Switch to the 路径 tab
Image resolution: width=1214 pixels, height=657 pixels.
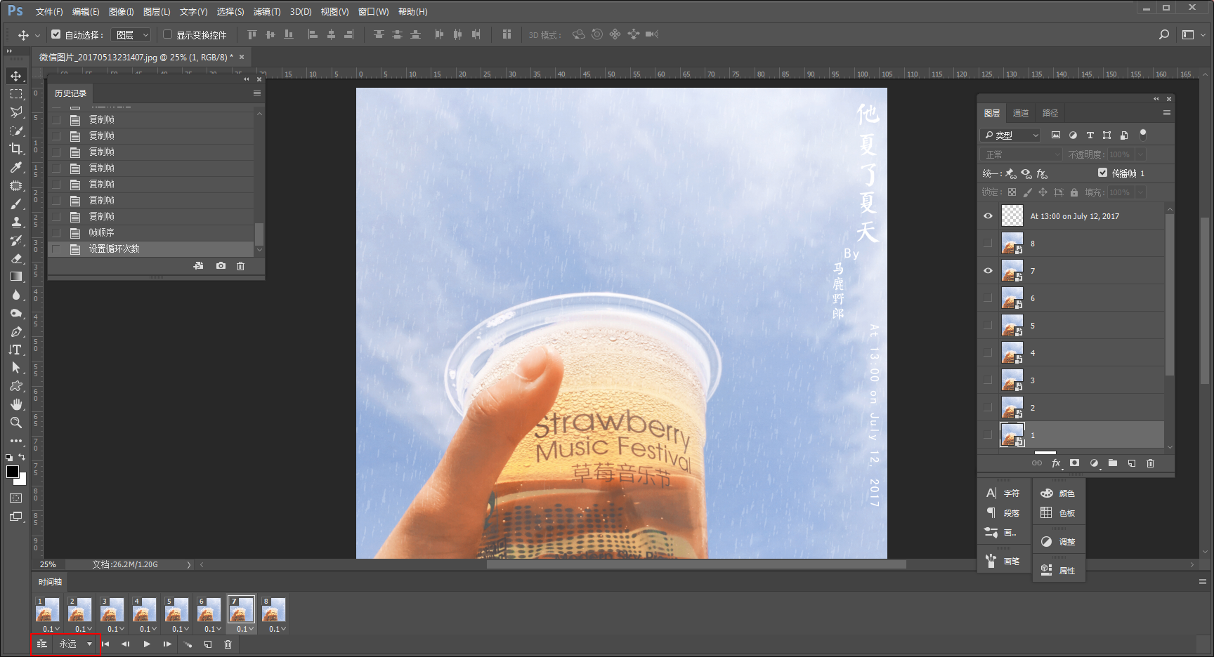1050,113
